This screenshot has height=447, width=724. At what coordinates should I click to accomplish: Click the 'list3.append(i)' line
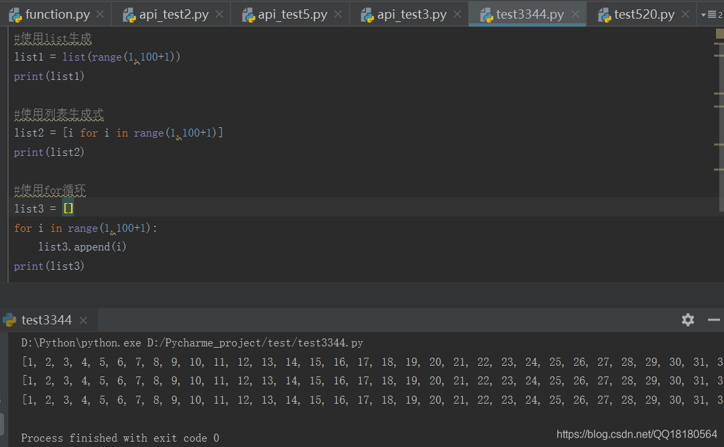coord(82,247)
